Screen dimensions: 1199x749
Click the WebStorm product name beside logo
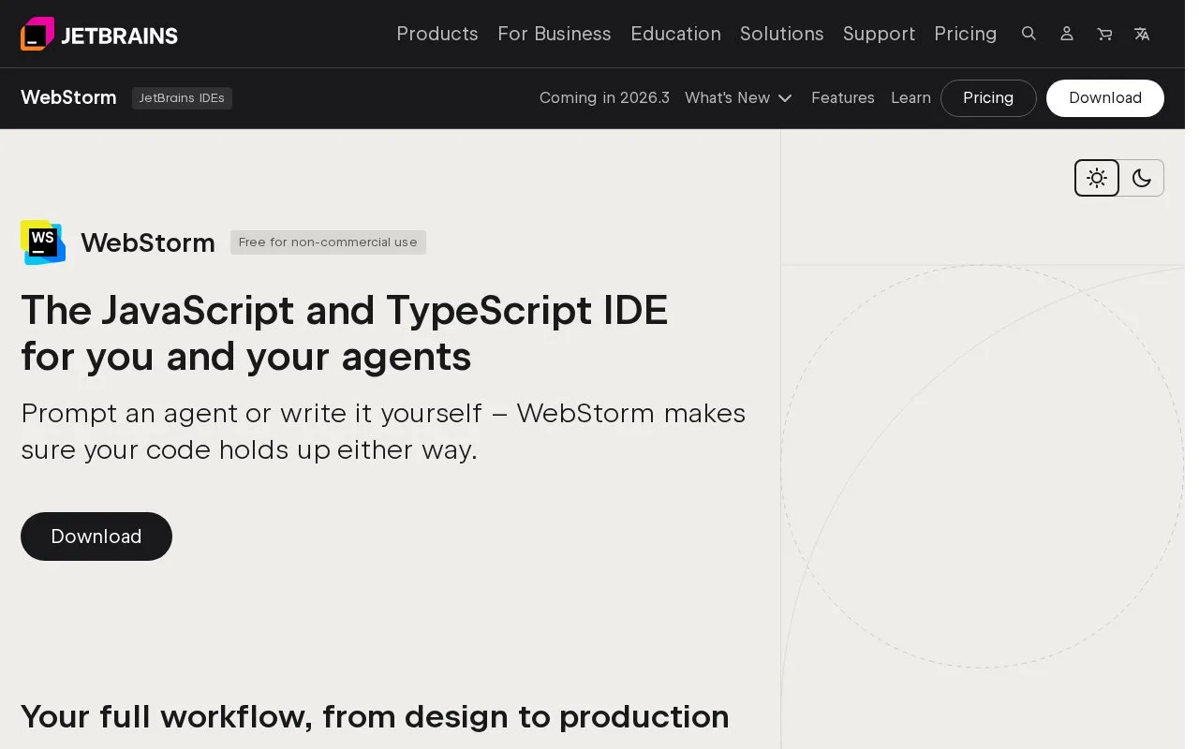tap(148, 242)
